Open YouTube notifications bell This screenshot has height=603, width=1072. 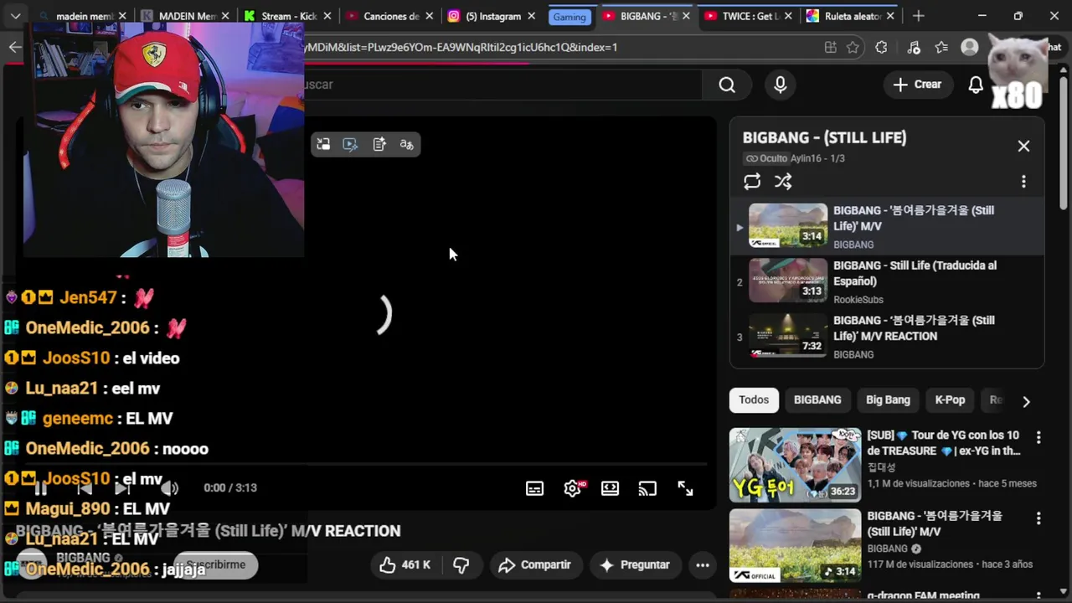(x=976, y=85)
